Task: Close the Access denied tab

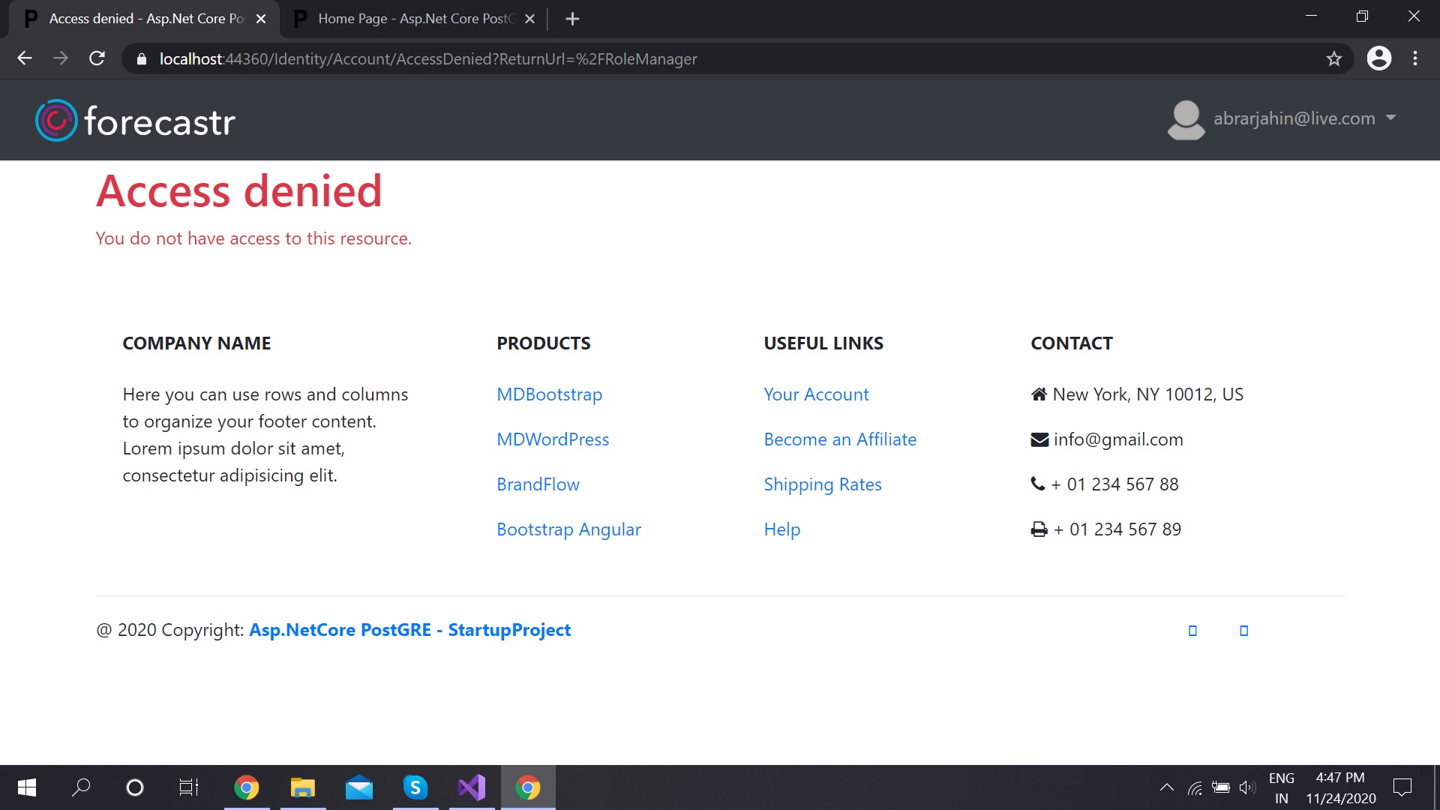Action: click(261, 19)
